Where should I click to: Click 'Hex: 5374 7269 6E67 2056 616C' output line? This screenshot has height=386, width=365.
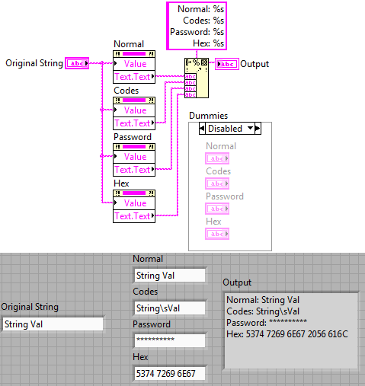click(287, 334)
